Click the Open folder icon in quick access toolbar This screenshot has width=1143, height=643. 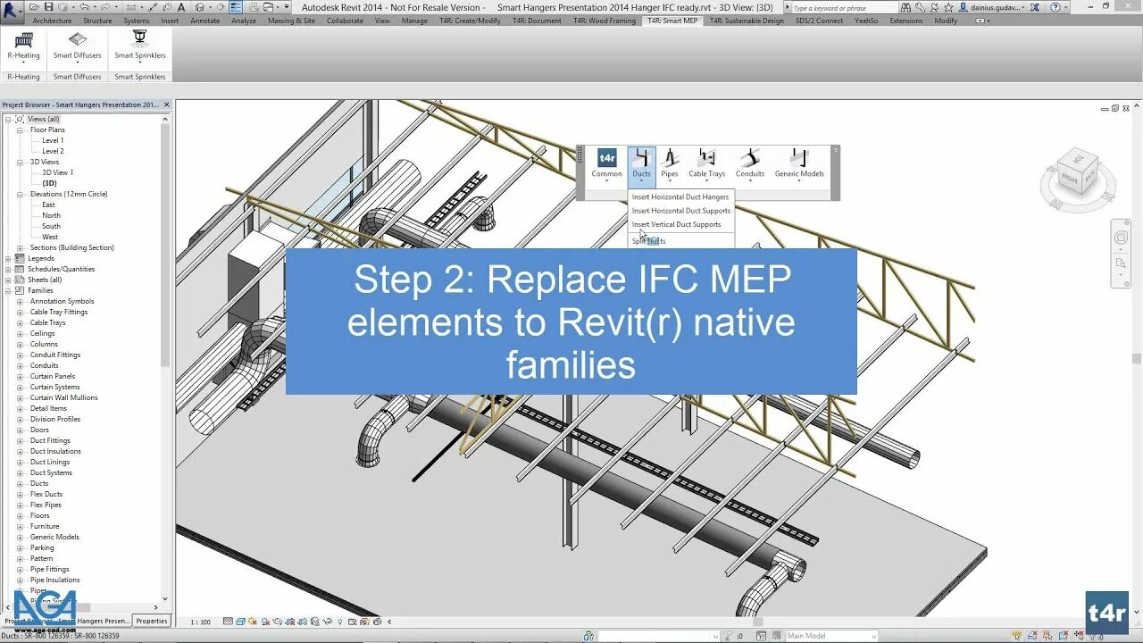(x=35, y=7)
